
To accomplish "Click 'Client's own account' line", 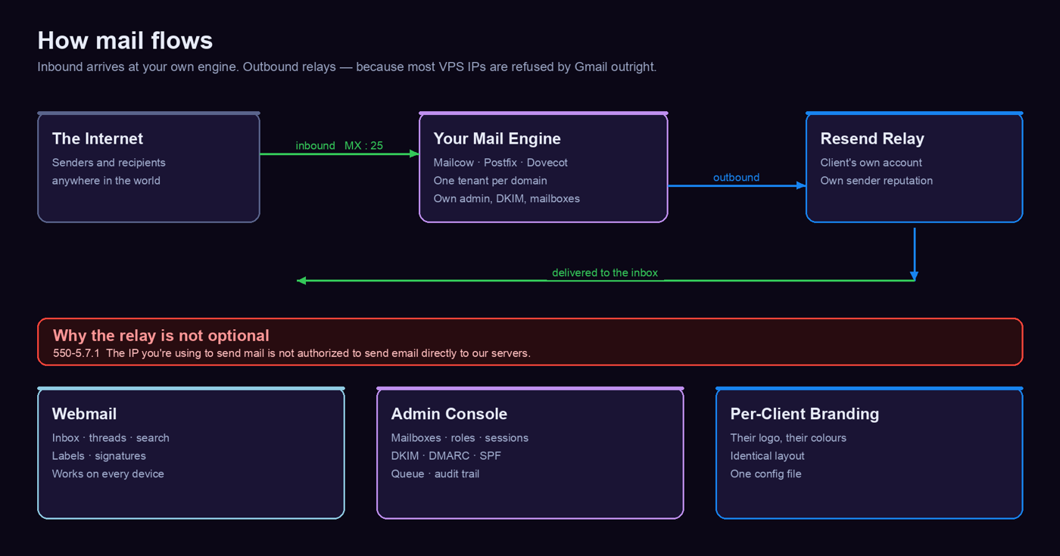I will tap(871, 163).
